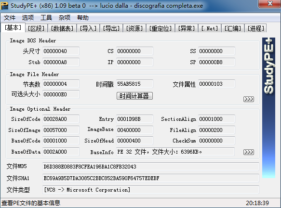
Task: Click the 文件SHA1 hash field
Action: coord(151,178)
